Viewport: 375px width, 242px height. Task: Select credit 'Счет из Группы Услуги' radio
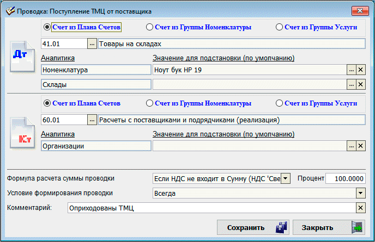[x=279, y=103]
